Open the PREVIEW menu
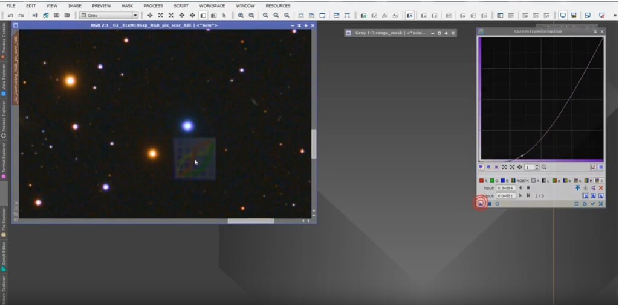The width and height of the screenshot is (619, 305). (102, 6)
